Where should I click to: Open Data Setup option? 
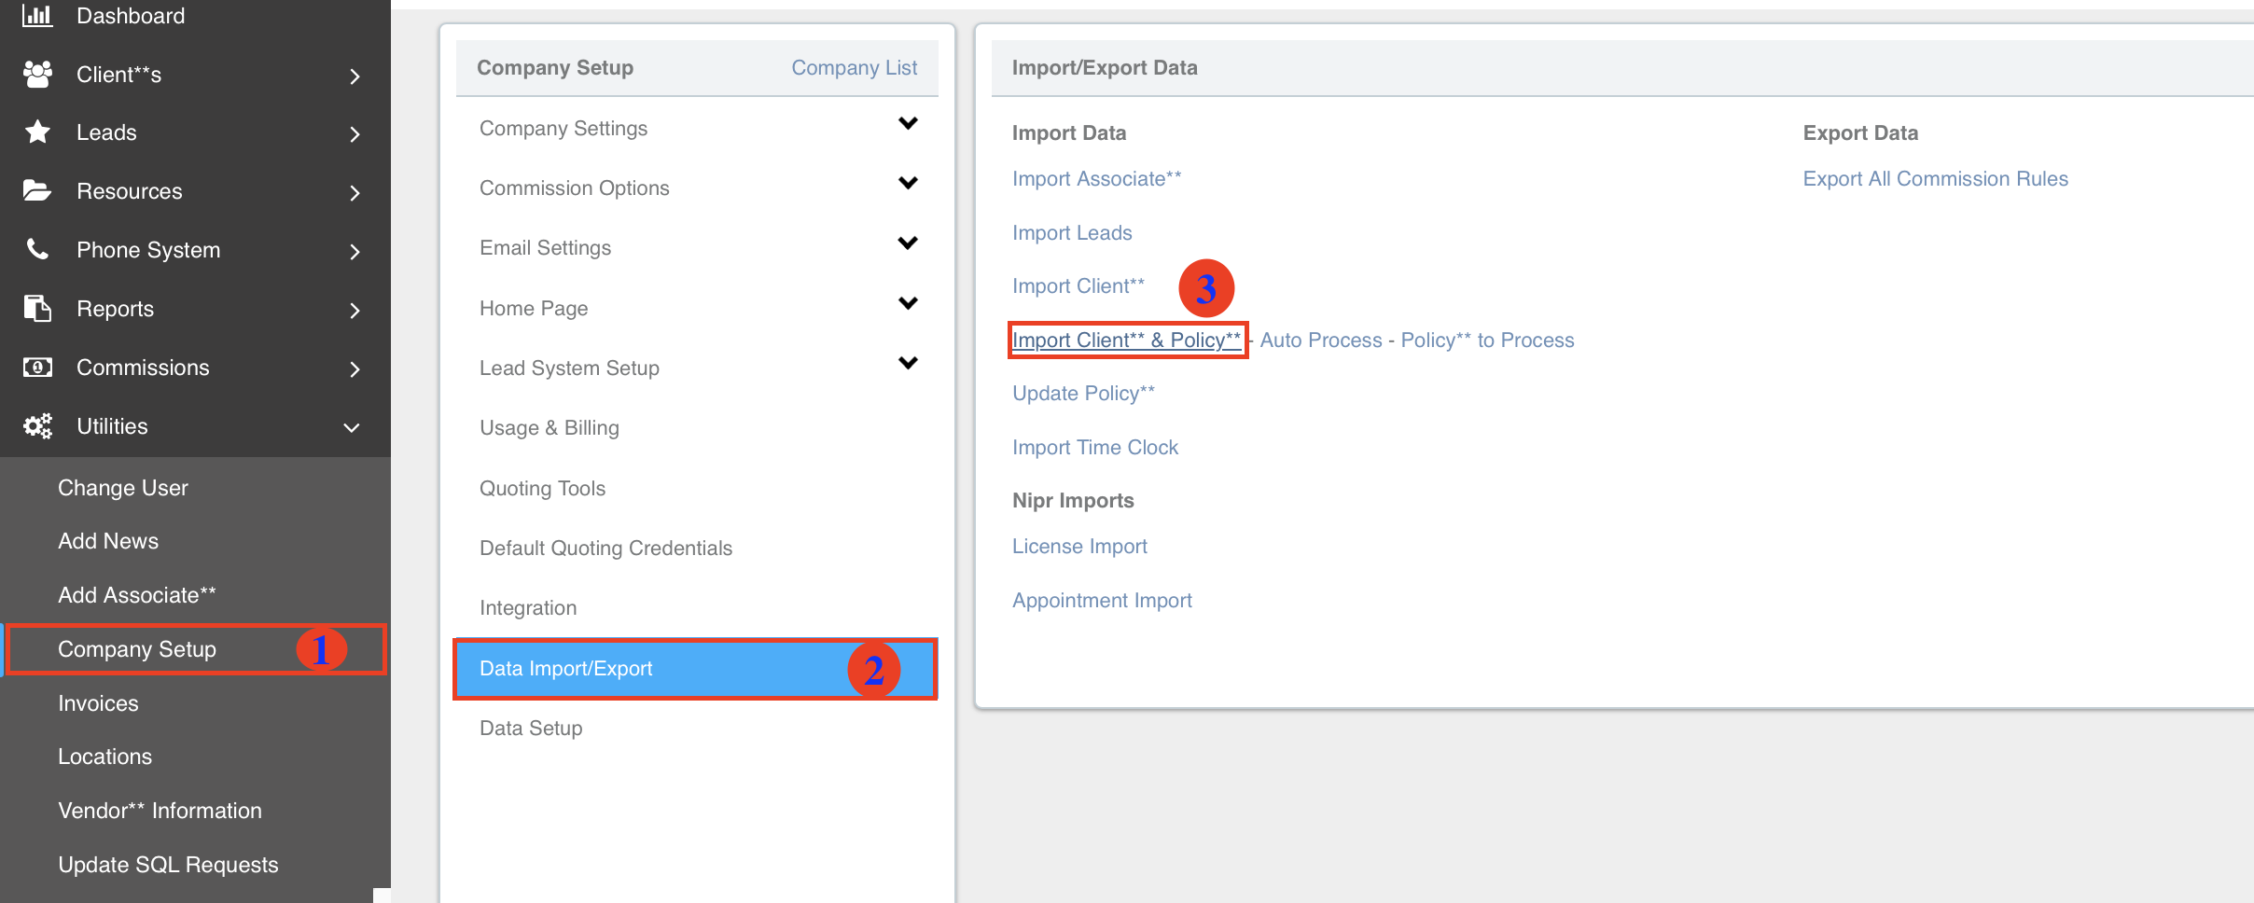point(531,729)
